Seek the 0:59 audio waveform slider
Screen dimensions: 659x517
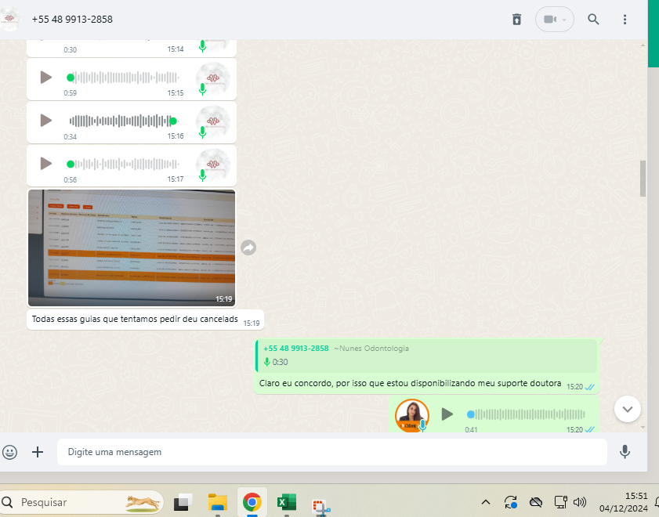[x=124, y=78]
